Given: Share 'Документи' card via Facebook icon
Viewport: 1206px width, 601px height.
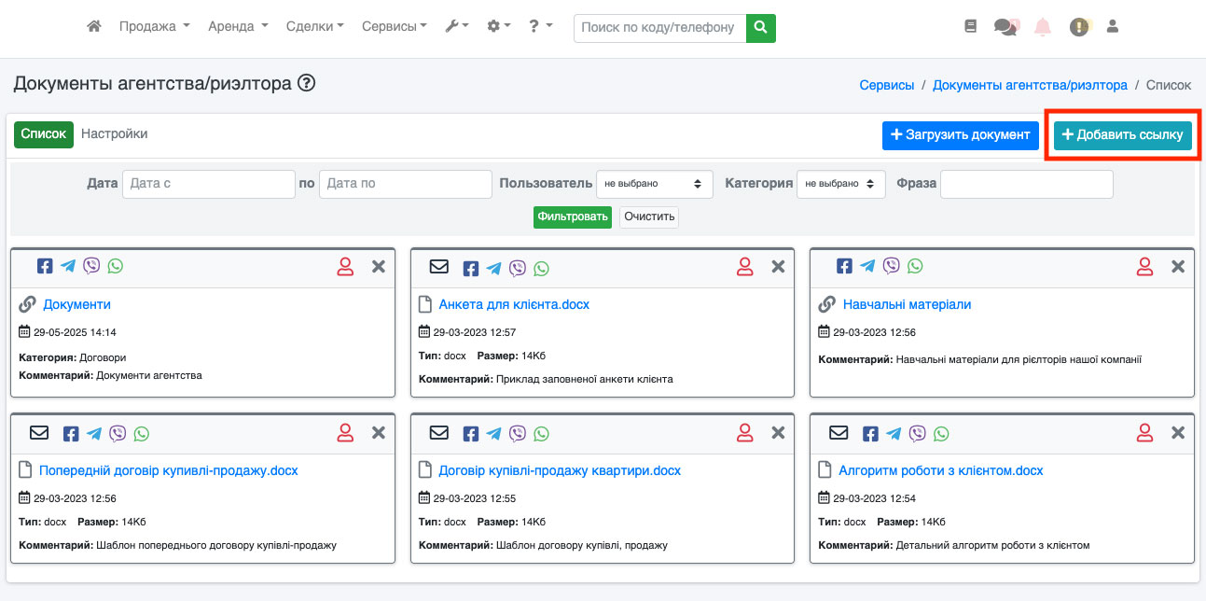Looking at the screenshot, I should (45, 266).
